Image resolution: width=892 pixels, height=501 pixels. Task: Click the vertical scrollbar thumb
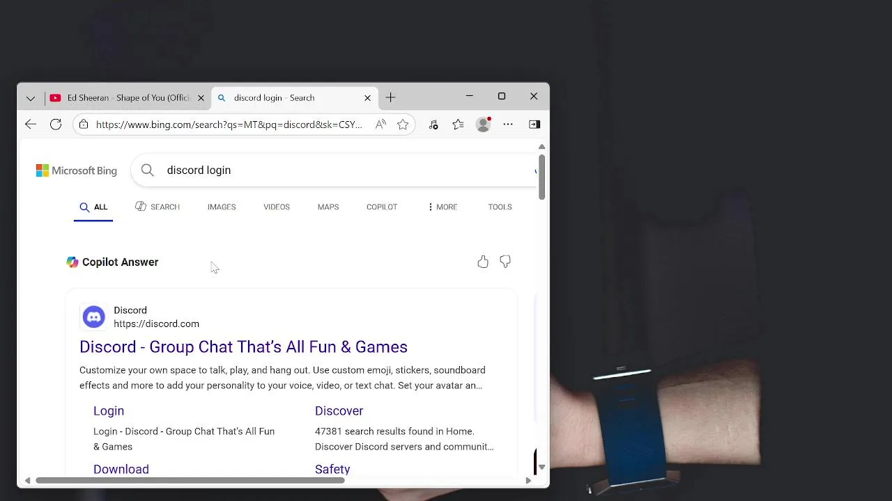pyautogui.click(x=541, y=177)
